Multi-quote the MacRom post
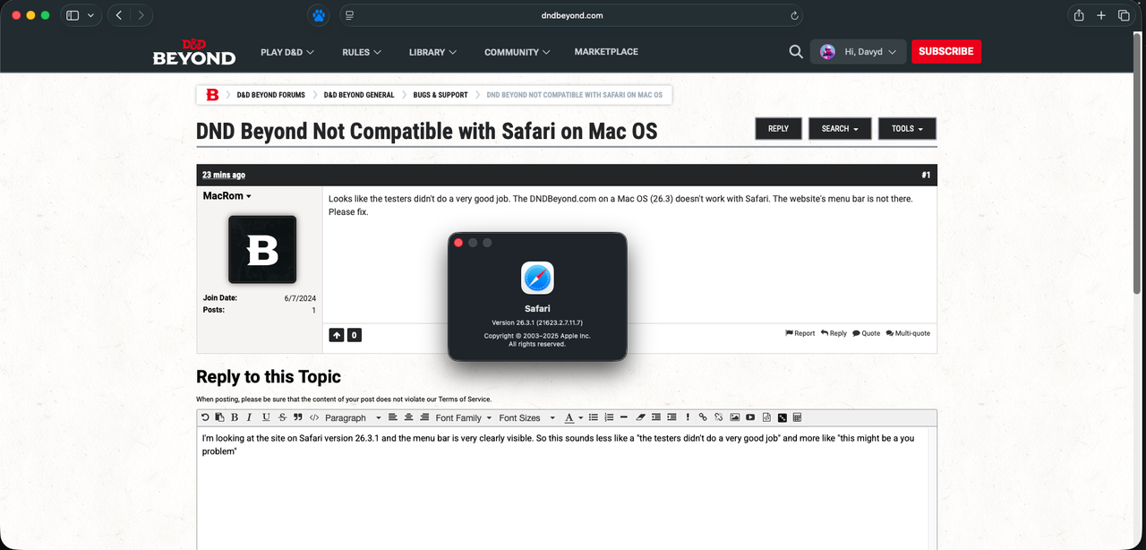Screen dimensions: 1146x550 (908, 333)
